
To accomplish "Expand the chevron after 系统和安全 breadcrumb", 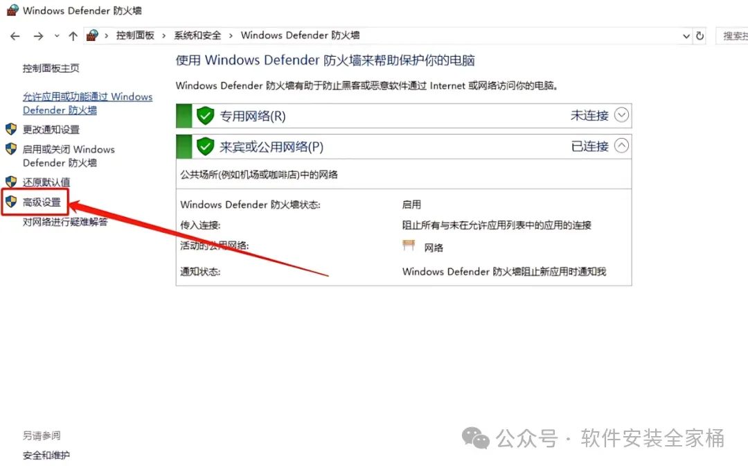I will point(231,36).
